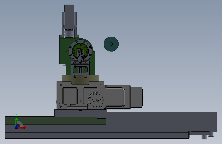Select the leftmost round foot under base
This screenshot has width=222, height=144.
pyautogui.click(x=204, y=137)
